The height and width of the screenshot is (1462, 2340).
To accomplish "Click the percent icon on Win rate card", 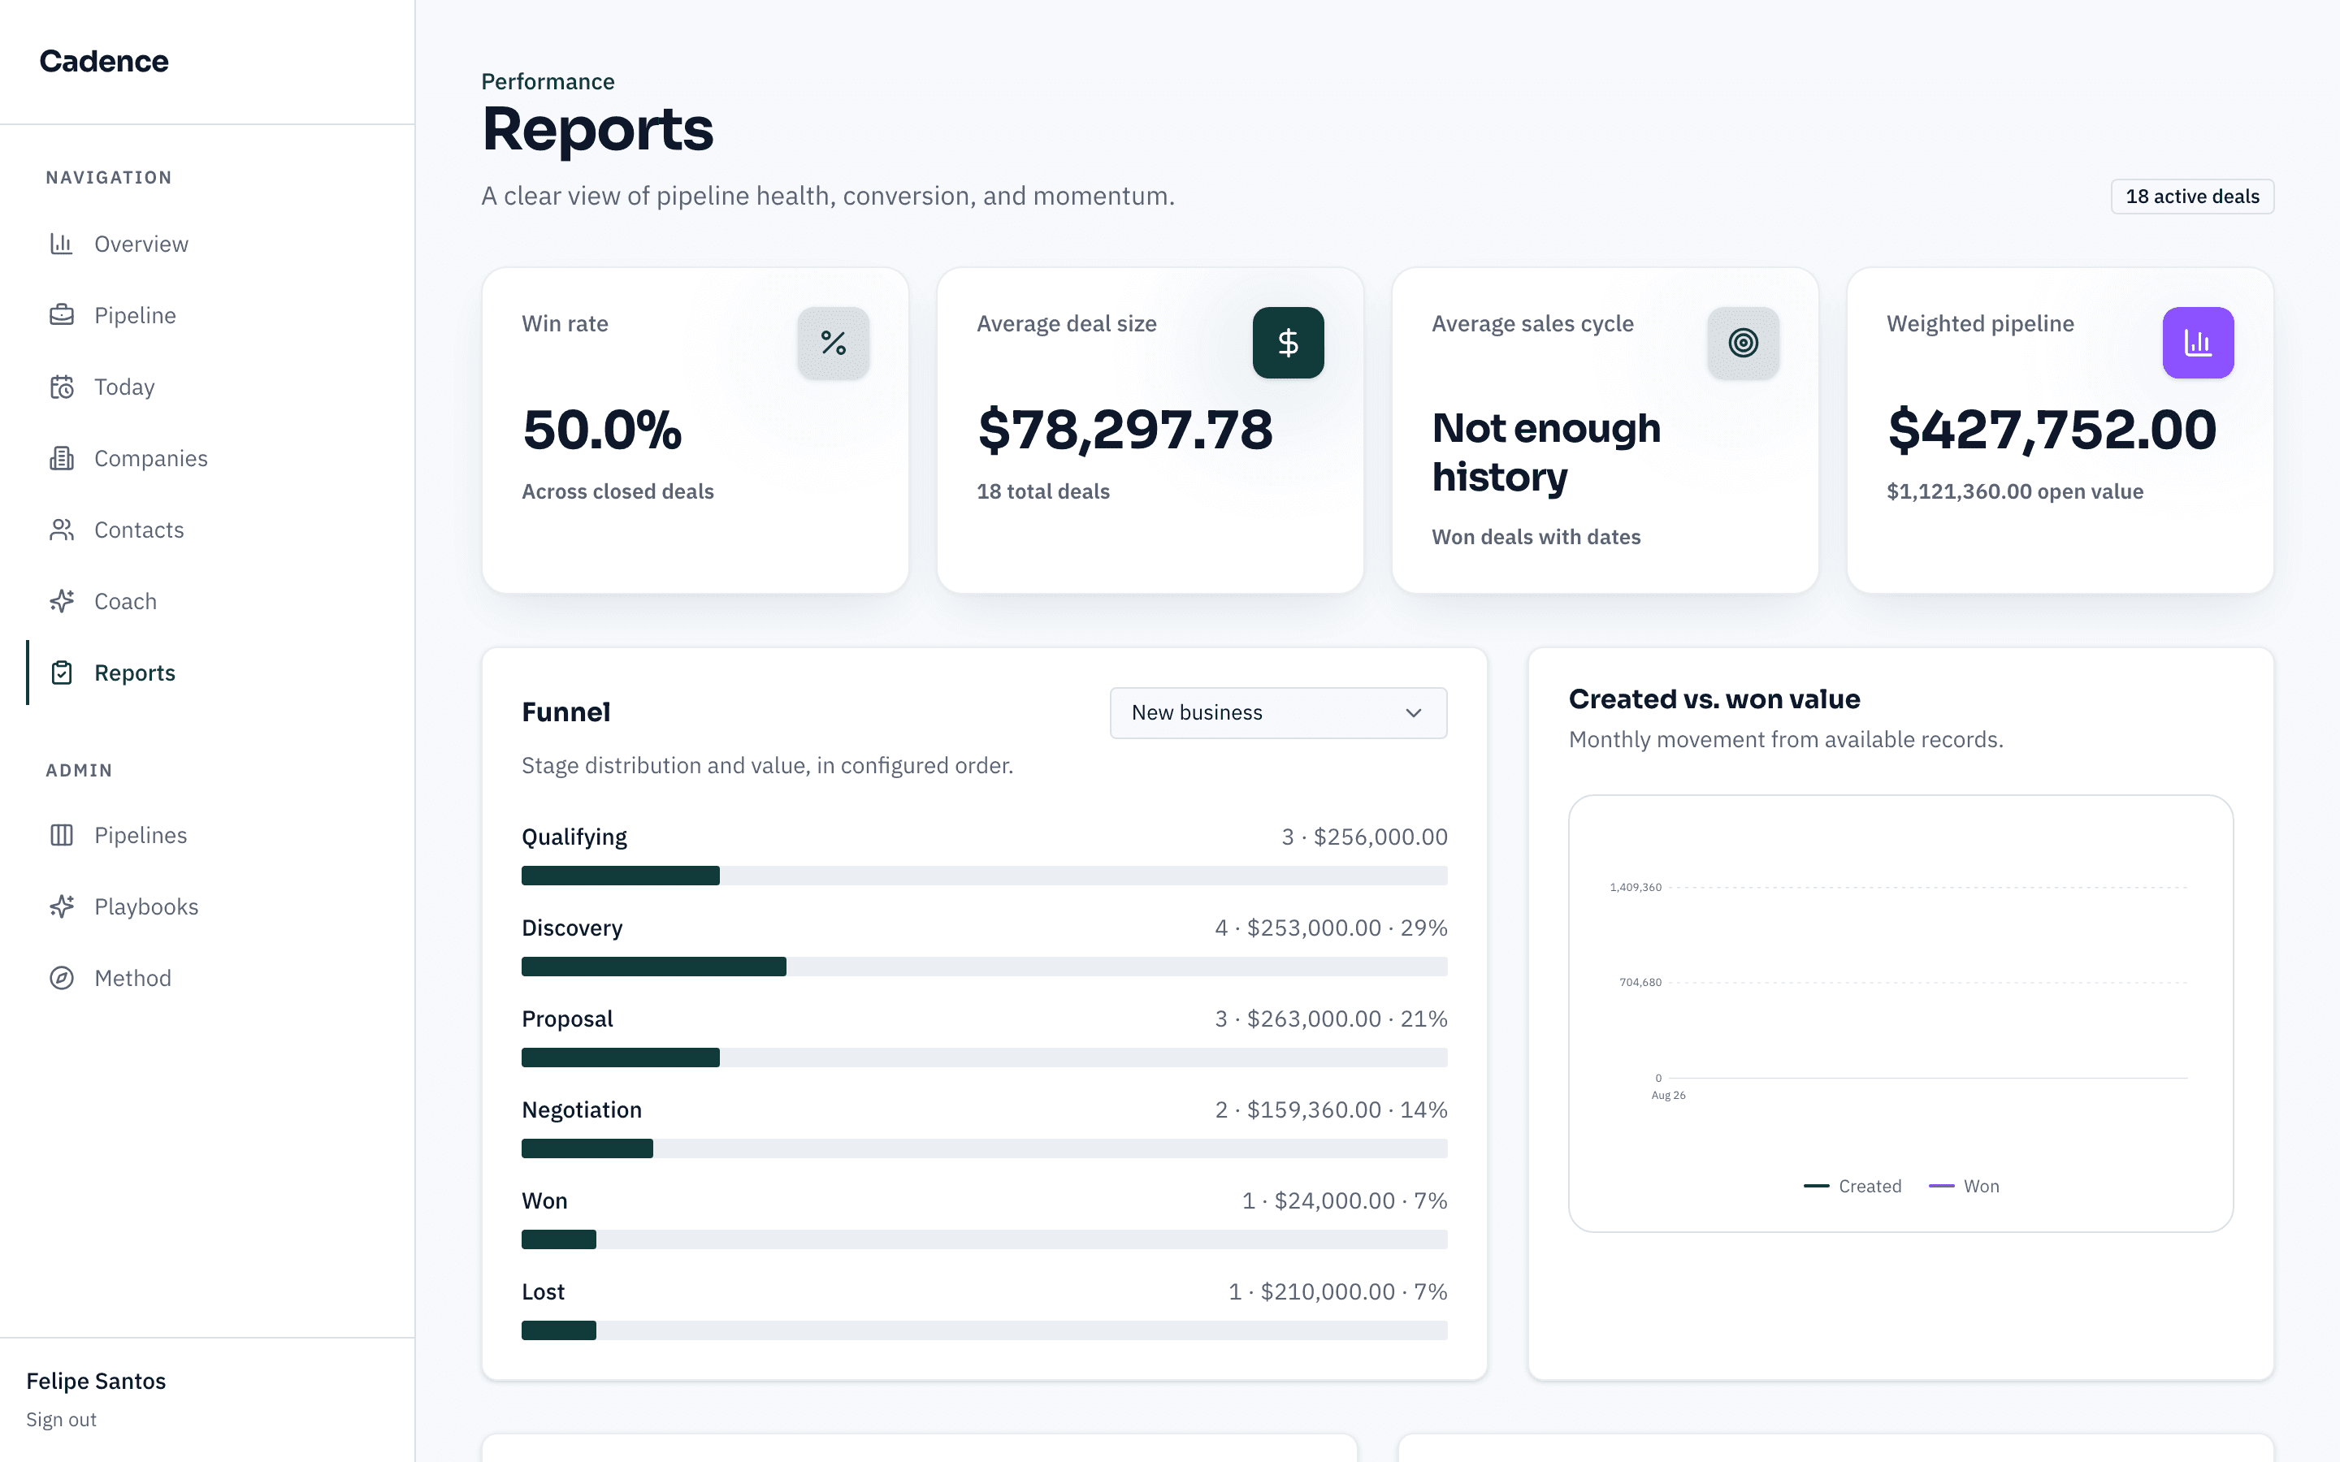I will [834, 344].
